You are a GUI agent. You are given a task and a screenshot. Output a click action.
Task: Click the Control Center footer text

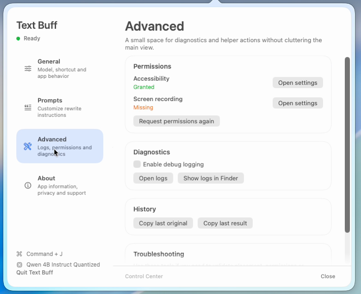pyautogui.click(x=144, y=276)
